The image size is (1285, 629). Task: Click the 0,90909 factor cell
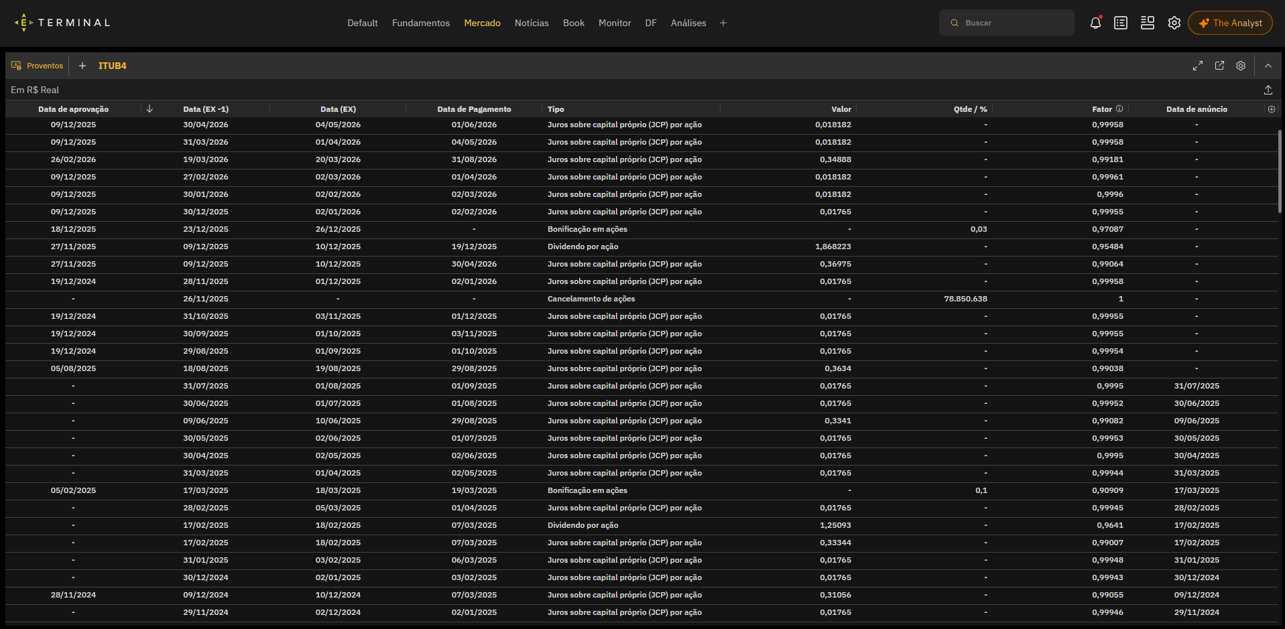1107,490
